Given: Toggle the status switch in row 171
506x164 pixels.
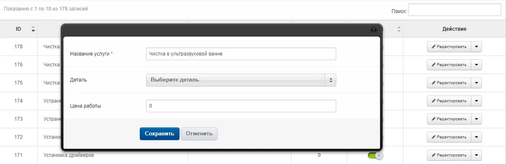Looking at the screenshot, I should [375, 156].
